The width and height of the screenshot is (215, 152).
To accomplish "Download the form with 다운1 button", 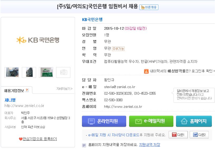I will tap(178, 135).
